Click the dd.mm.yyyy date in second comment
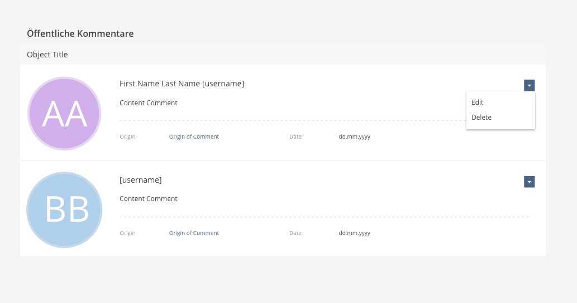Image resolution: width=577 pixels, height=303 pixels. (x=354, y=233)
